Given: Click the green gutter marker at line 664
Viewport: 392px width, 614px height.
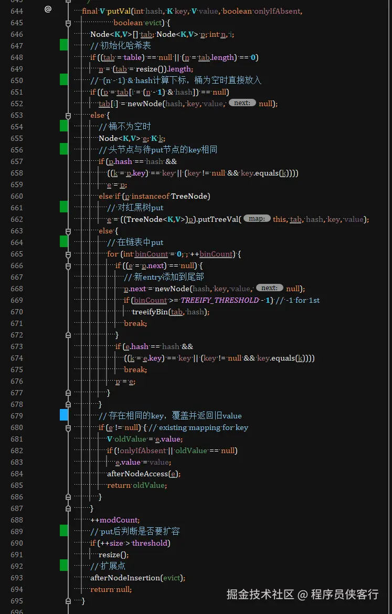Looking at the screenshot, I should (63, 241).
